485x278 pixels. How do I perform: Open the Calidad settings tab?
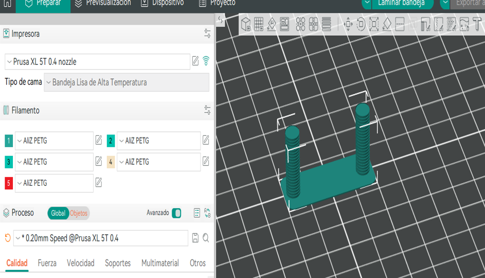(x=17, y=263)
